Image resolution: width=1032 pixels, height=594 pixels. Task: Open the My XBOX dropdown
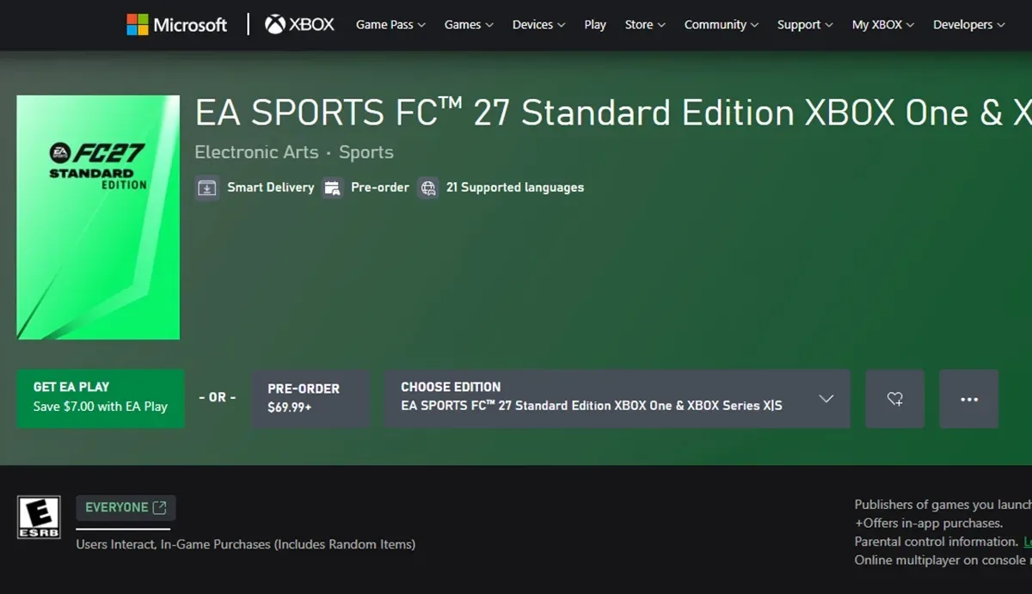click(883, 24)
